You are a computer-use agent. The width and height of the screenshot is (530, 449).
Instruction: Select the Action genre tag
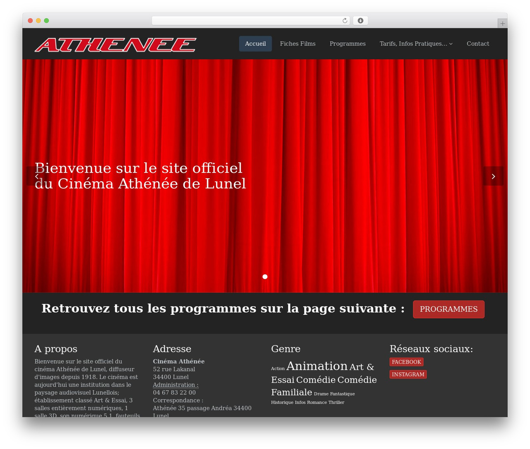click(x=278, y=369)
